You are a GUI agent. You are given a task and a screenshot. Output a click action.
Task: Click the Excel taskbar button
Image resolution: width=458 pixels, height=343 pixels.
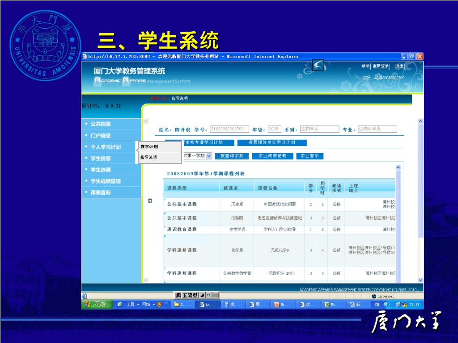(x=334, y=304)
